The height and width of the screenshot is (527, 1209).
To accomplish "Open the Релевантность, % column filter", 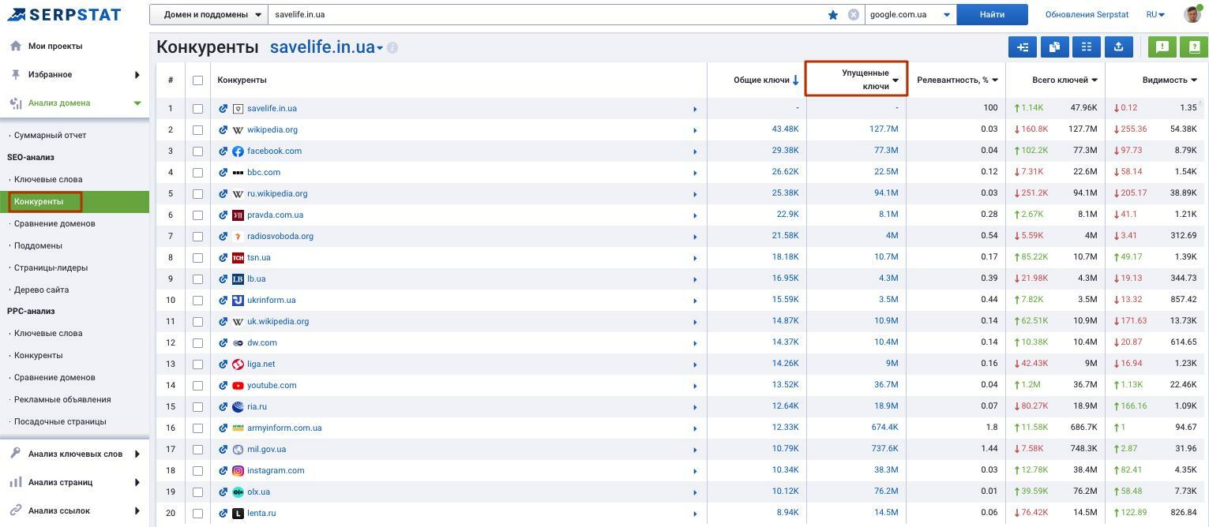I will pos(995,80).
